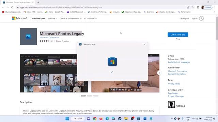Image resolution: width=218 pixels, height=122 pixels.
Task: Open Microsoft Corporation link under Published by
Action: click(x=177, y=71)
